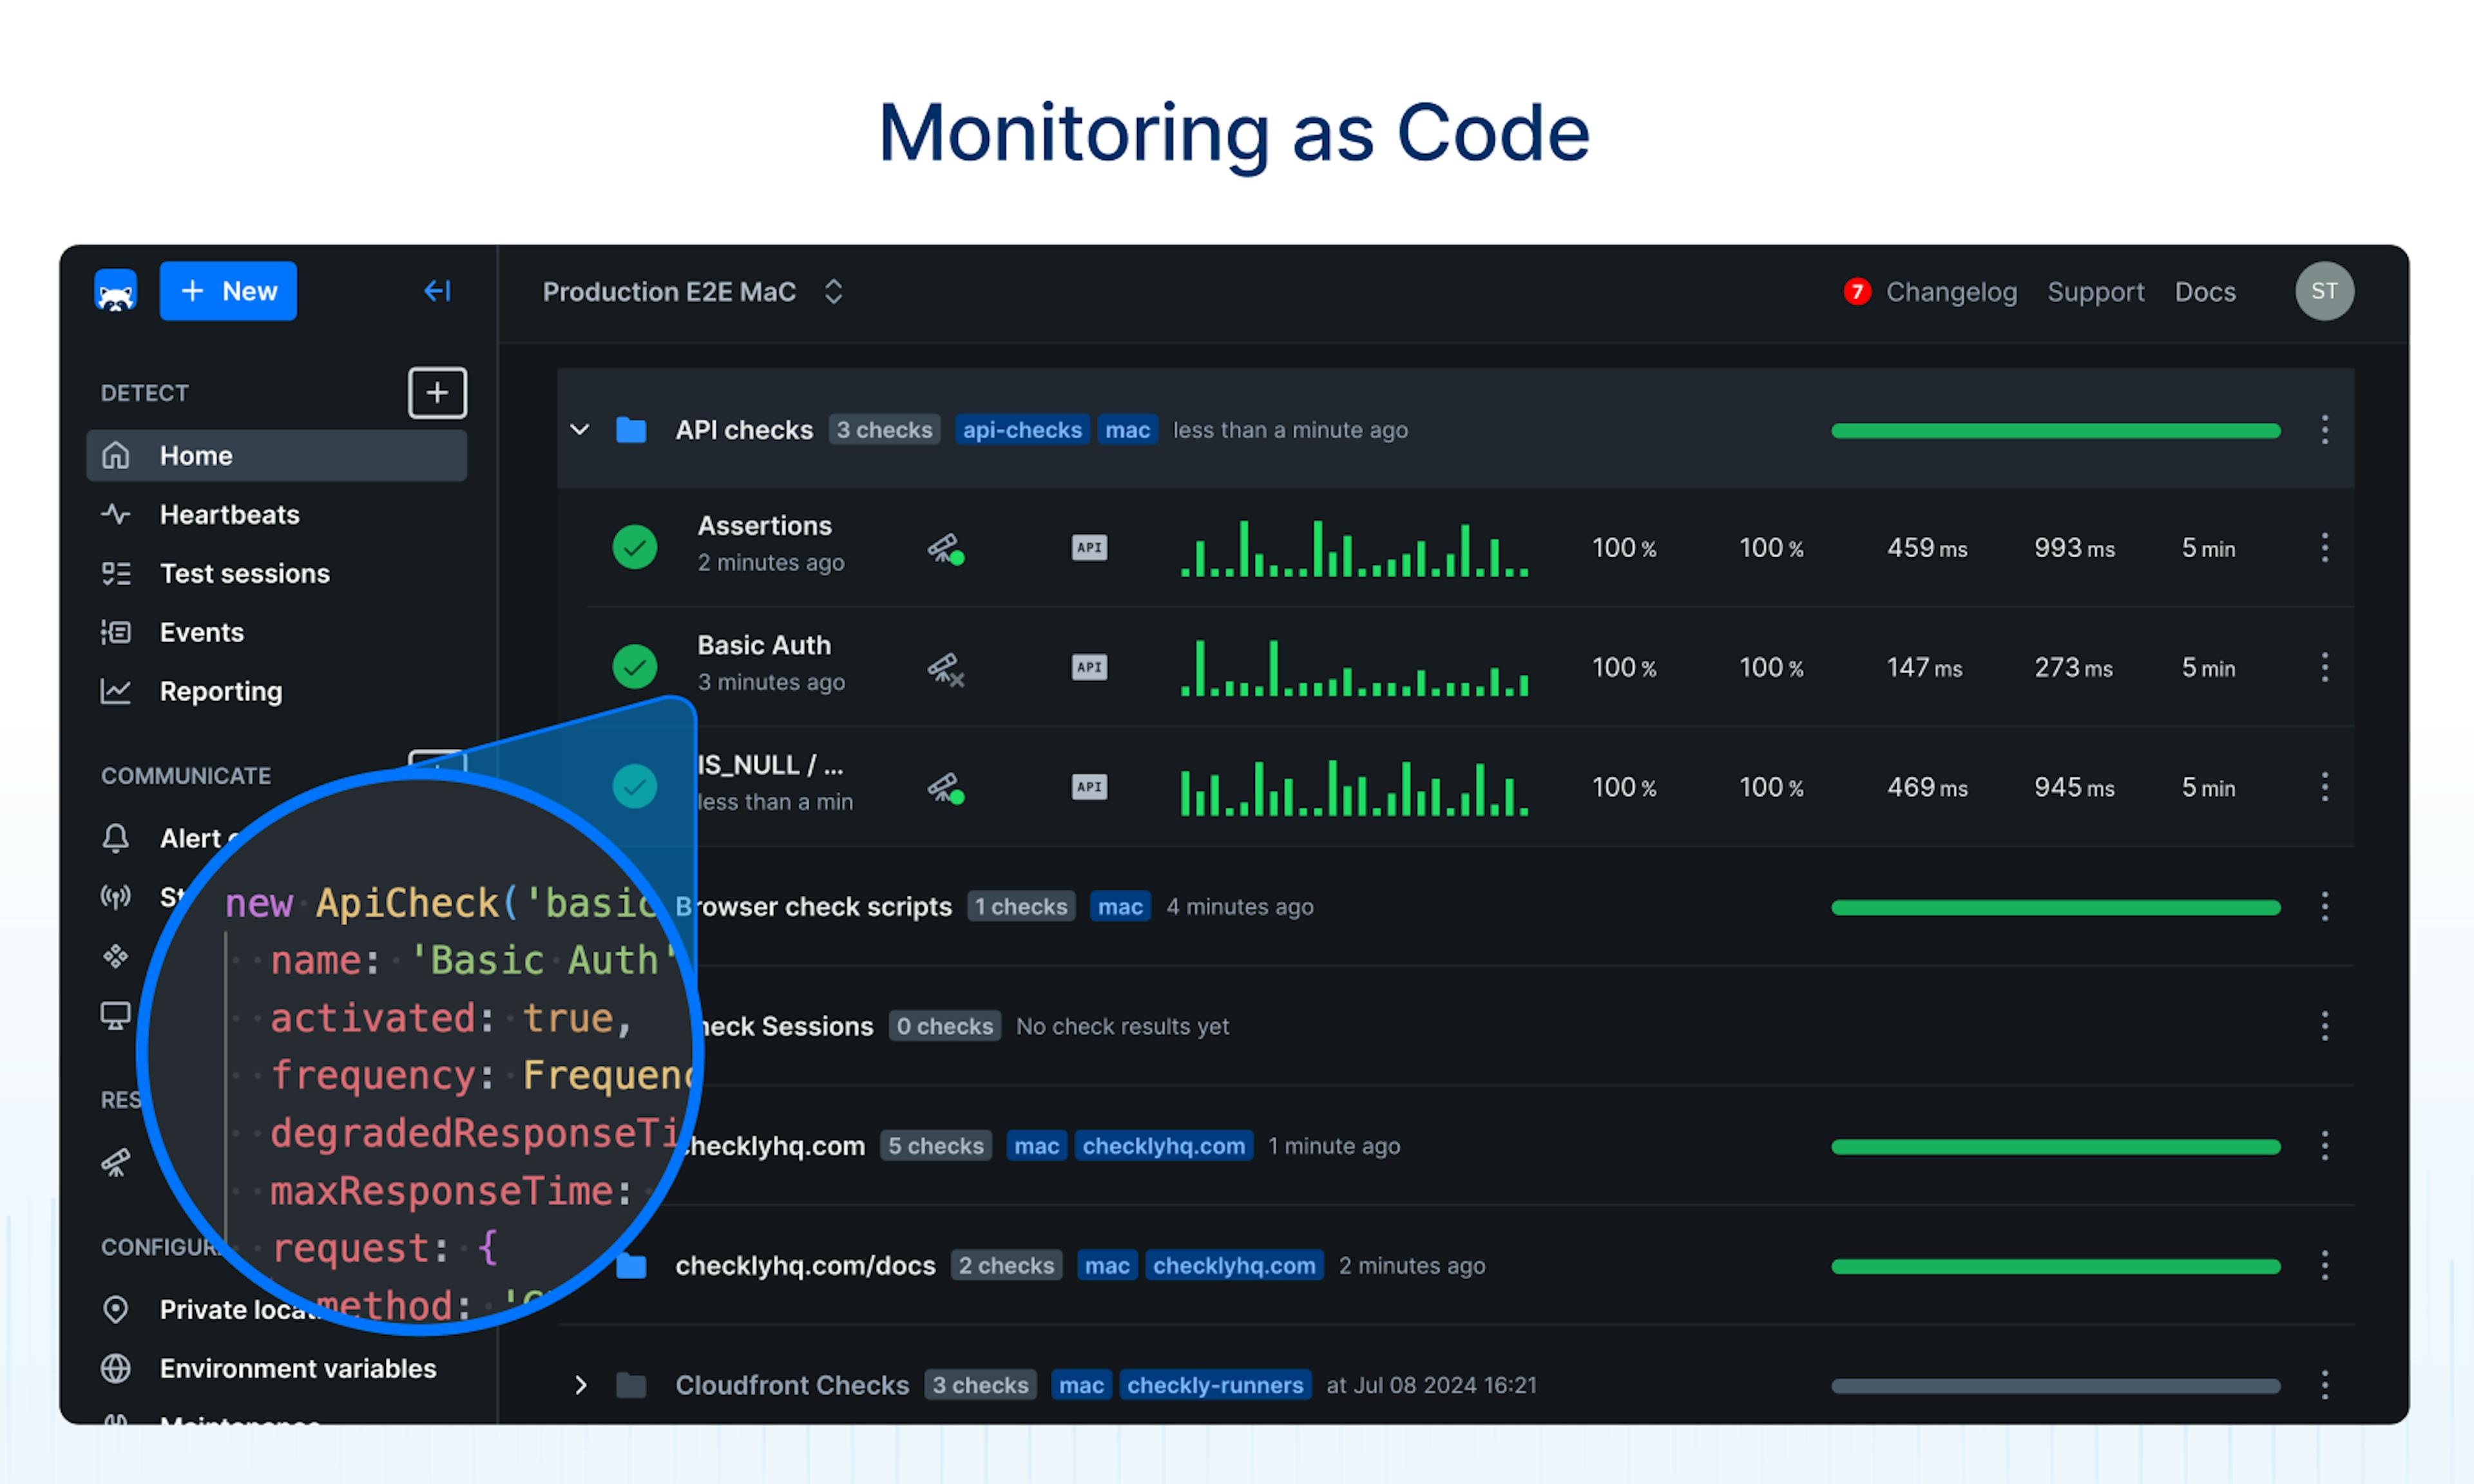Open the Production E2E MaC account switcher
The height and width of the screenshot is (1484, 2474).
click(693, 292)
